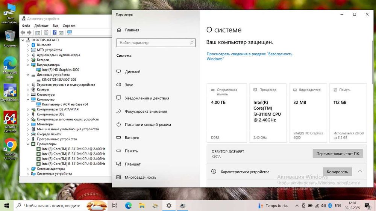The width and height of the screenshot is (376, 211).
Task: Click the back arrow in Device Manager toolbar
Action: (x=23, y=33)
